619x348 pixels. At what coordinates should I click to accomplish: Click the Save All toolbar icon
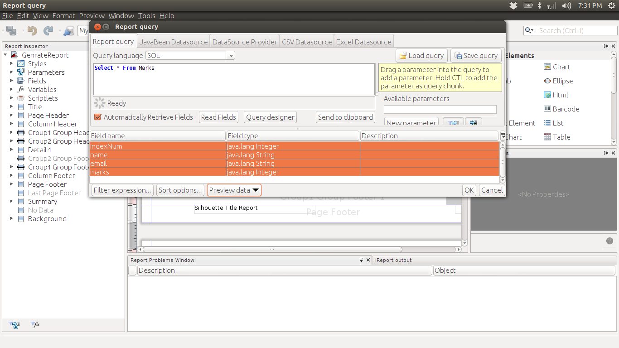(x=11, y=30)
